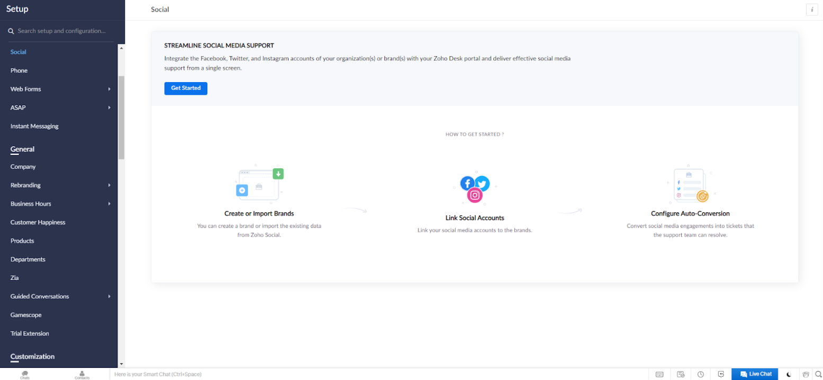Click the Configure Auto-Conversion illustration
The height and width of the screenshot is (380, 823).
[690, 185]
